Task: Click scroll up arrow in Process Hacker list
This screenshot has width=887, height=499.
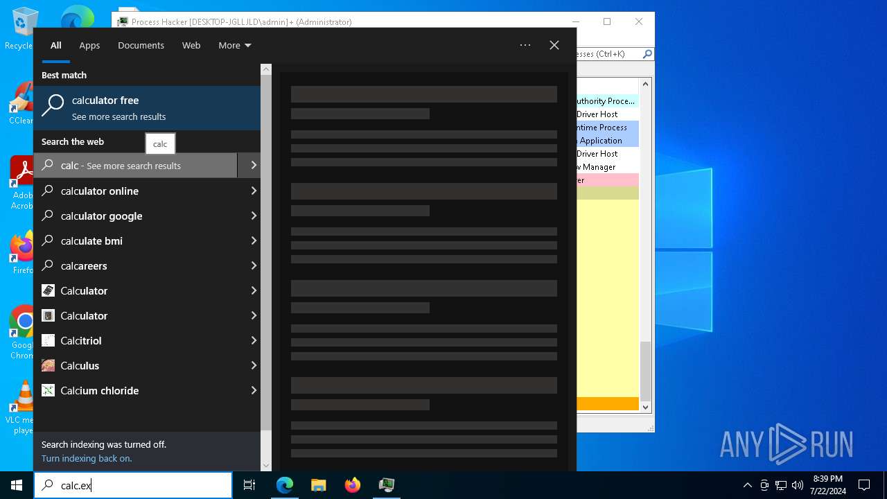Action: [x=646, y=84]
